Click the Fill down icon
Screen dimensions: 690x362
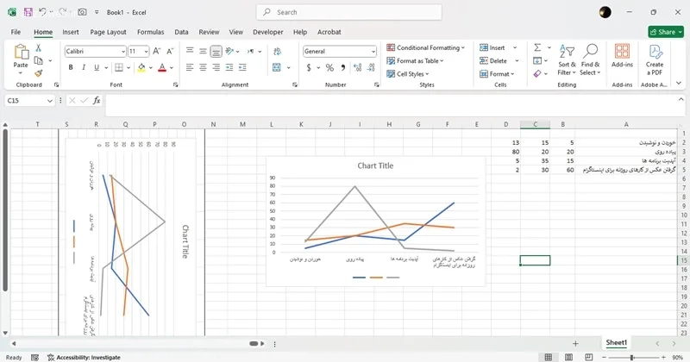pos(537,60)
